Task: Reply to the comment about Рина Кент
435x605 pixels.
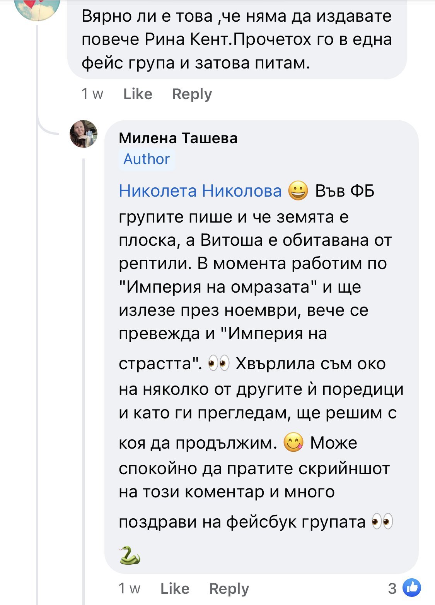Action: tap(192, 94)
